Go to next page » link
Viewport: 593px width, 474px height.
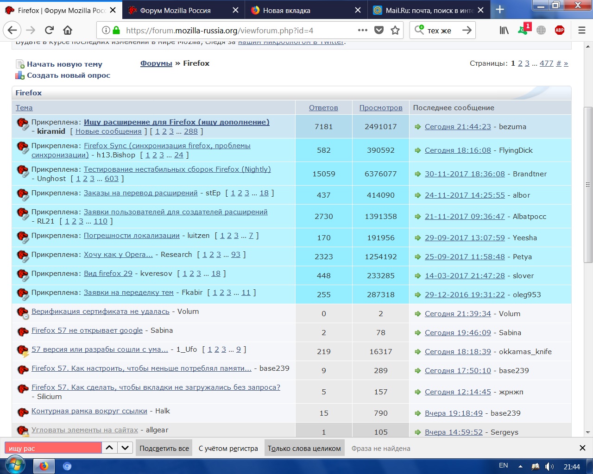[566, 63]
